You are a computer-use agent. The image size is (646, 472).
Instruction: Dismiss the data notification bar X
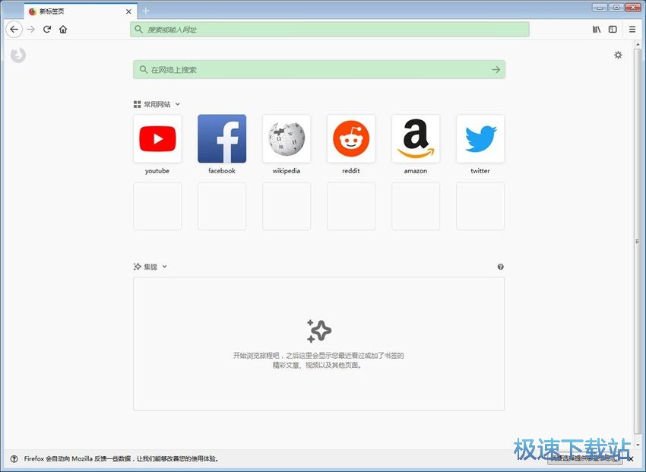pyautogui.click(x=631, y=458)
